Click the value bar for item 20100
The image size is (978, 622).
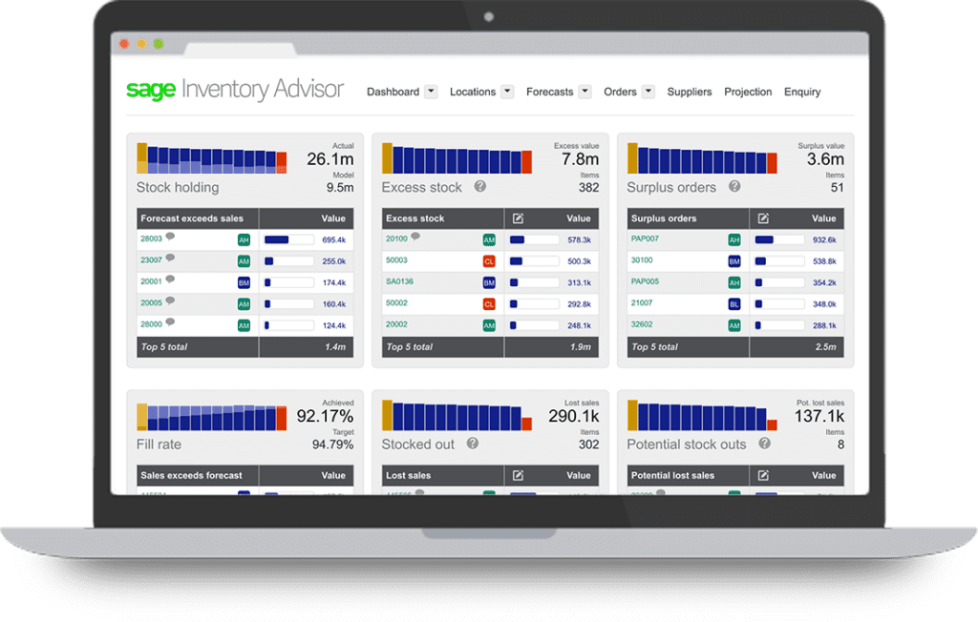coord(531,238)
